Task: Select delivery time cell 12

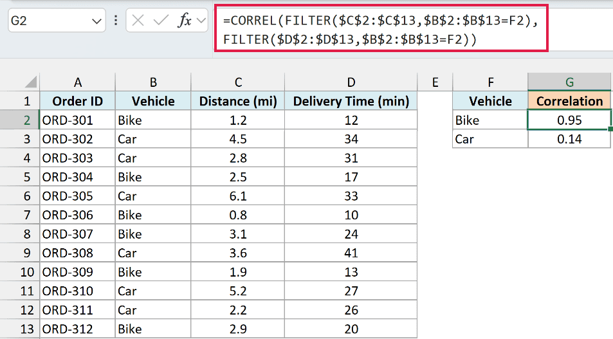Action: tap(351, 120)
